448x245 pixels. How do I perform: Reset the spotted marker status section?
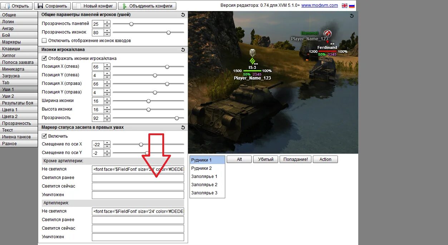pos(183,127)
